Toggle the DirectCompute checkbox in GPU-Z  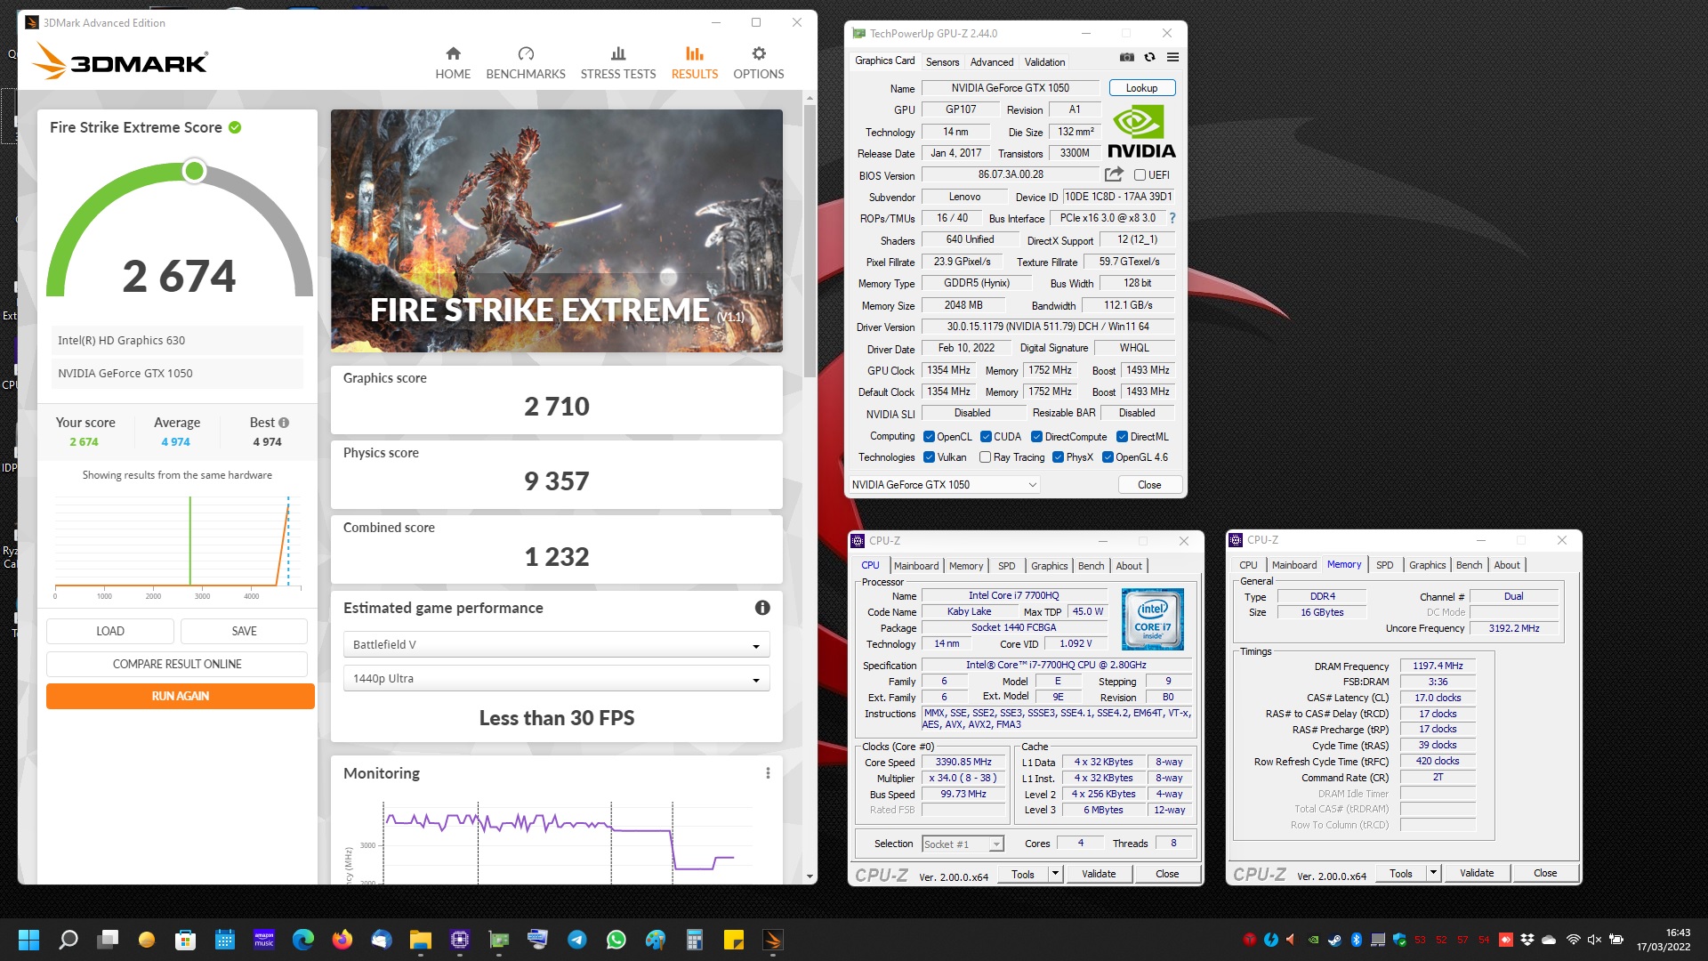click(x=1036, y=437)
